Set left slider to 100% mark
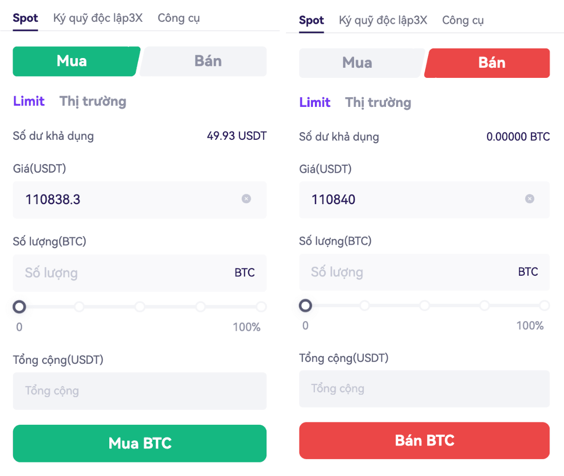564x476 pixels. (x=261, y=307)
